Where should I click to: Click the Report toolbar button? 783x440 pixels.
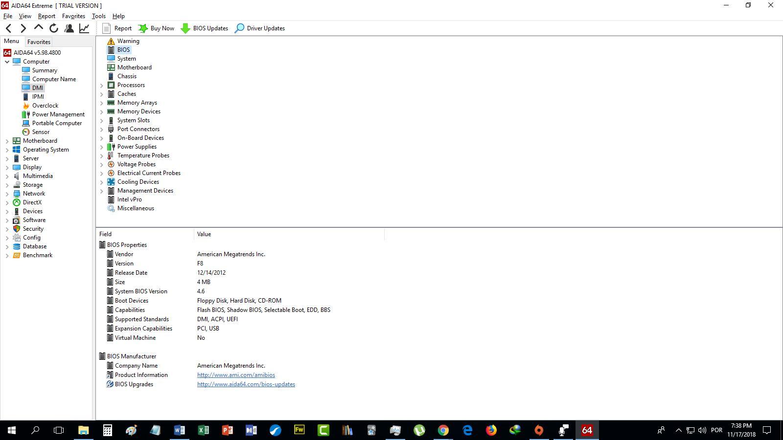click(x=117, y=28)
